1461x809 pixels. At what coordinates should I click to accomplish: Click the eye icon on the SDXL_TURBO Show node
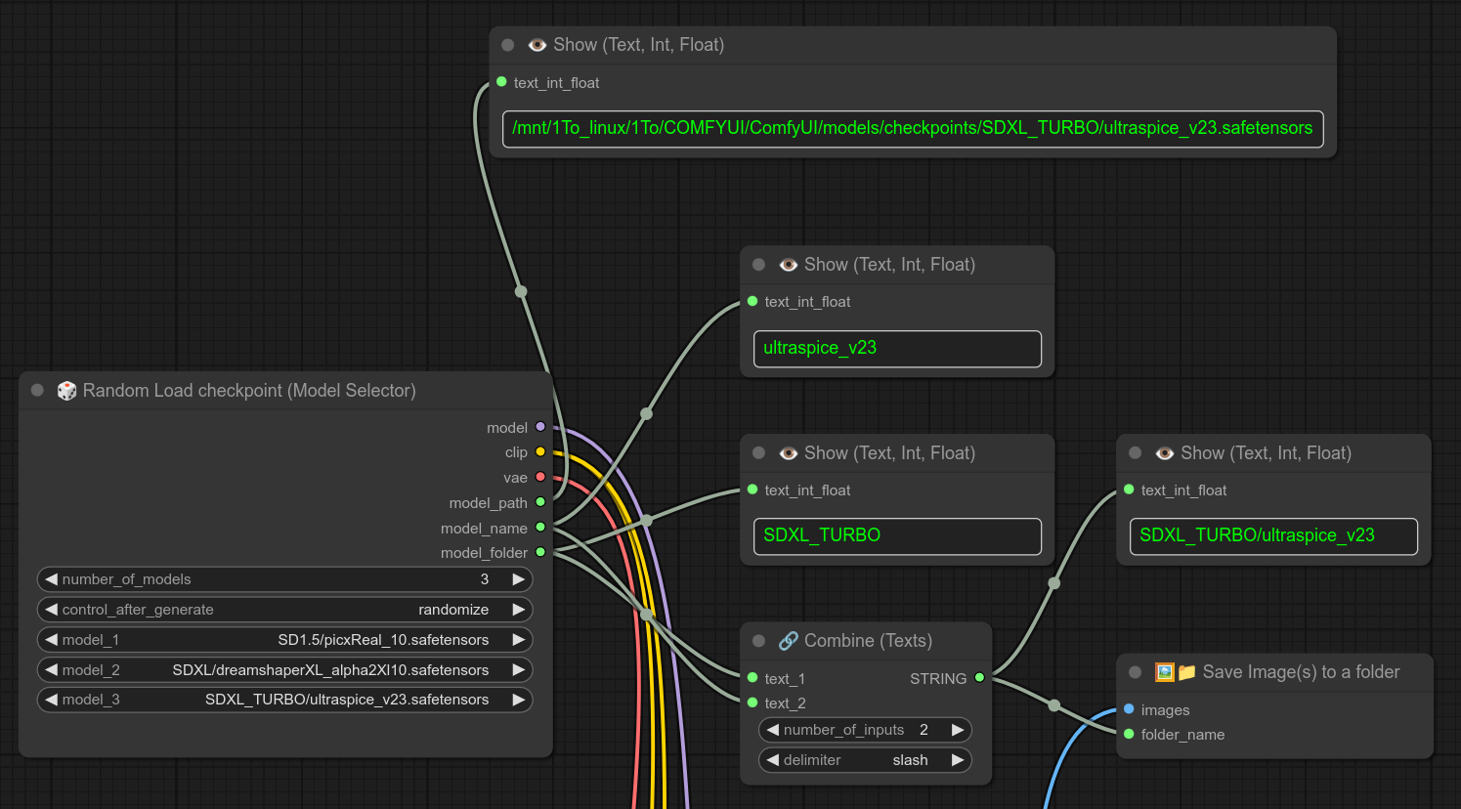click(788, 453)
